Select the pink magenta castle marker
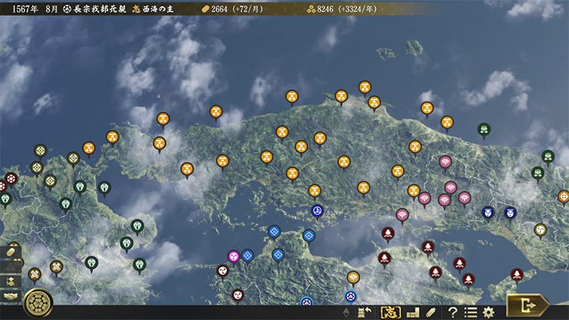569x320 pixels. [234, 256]
